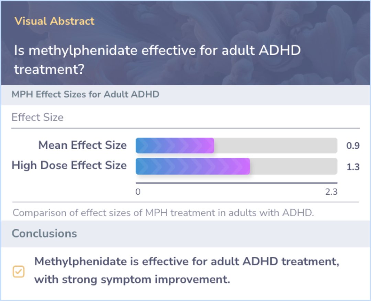Click the orange checkmark icon beside conclusion
The width and height of the screenshot is (371, 301).
pos(19,272)
